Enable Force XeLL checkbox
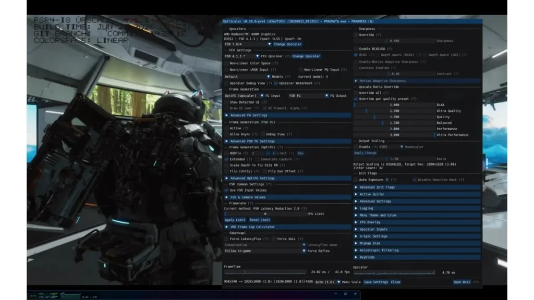 click(x=274, y=239)
